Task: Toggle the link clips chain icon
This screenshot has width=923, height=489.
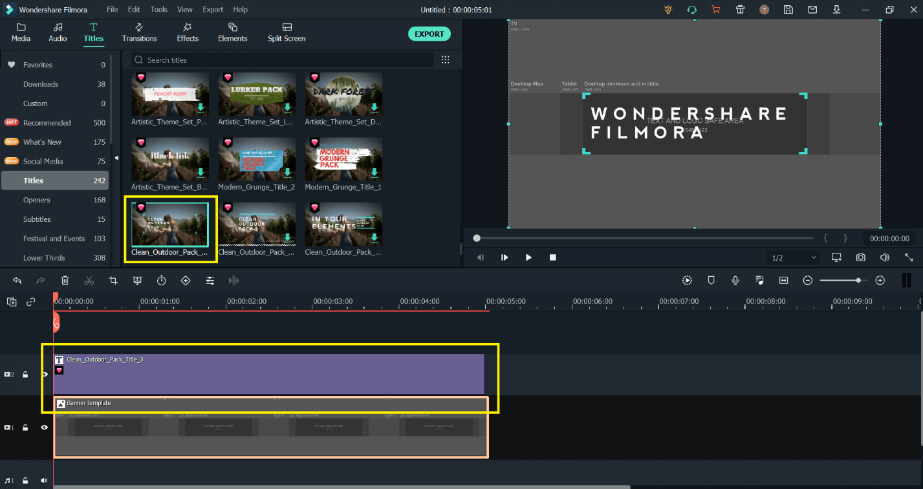Action: (x=30, y=301)
